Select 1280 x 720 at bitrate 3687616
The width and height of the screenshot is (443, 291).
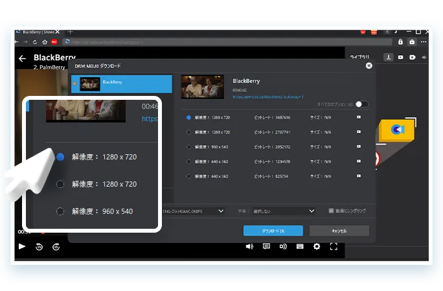click(188, 117)
